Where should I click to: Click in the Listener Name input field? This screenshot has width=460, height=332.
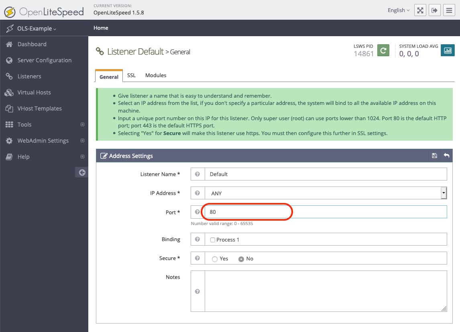(326, 174)
